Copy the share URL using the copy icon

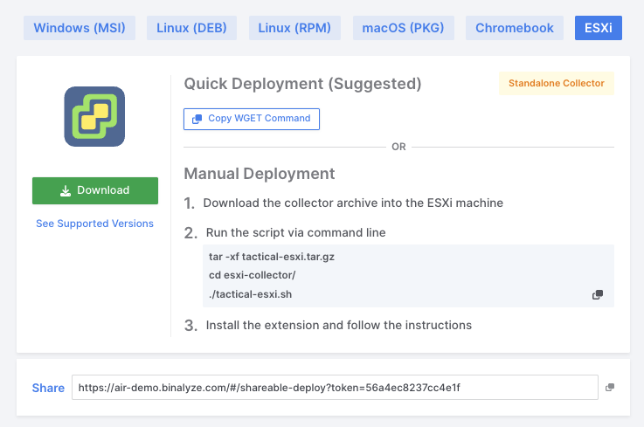(610, 387)
